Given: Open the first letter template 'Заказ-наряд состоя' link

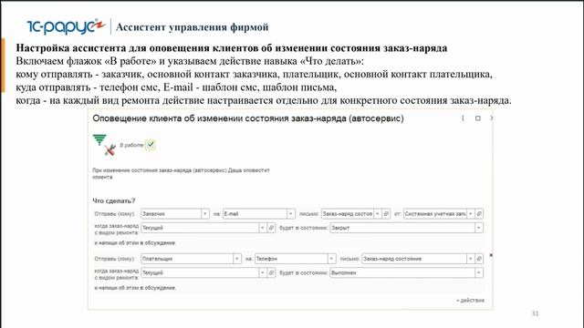Looking at the screenshot, I should point(386,214).
